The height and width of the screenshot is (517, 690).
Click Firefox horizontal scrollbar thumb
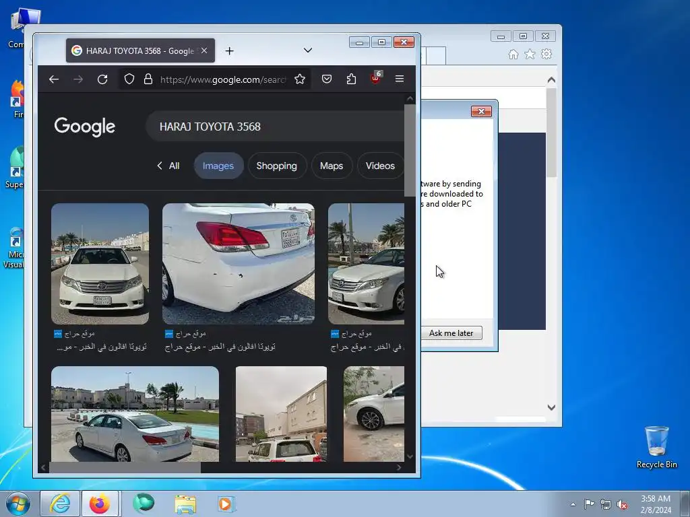click(x=125, y=468)
